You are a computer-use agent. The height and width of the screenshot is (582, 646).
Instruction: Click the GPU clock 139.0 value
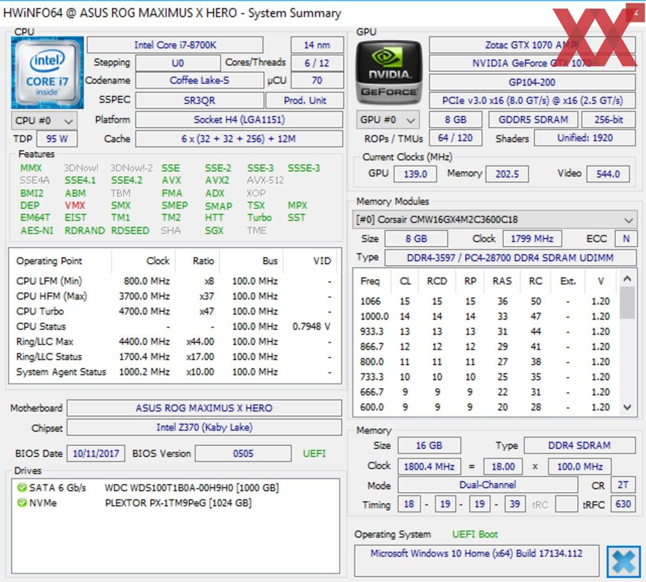point(416,174)
